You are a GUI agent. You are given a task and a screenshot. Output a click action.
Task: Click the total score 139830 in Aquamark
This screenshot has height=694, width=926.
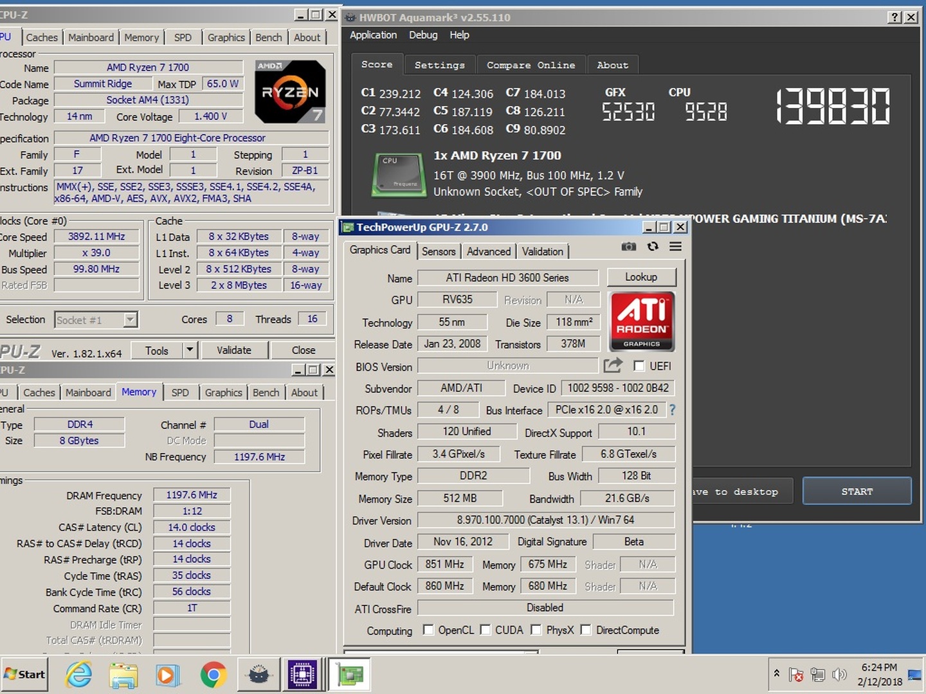tap(833, 107)
